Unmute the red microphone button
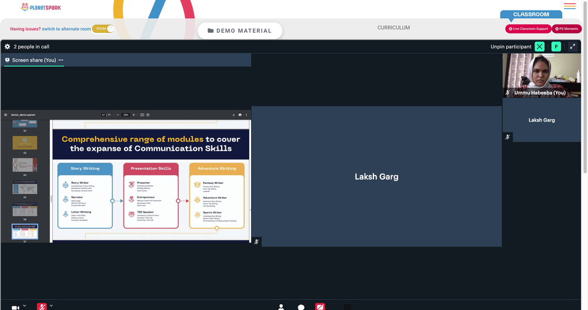 [42, 306]
